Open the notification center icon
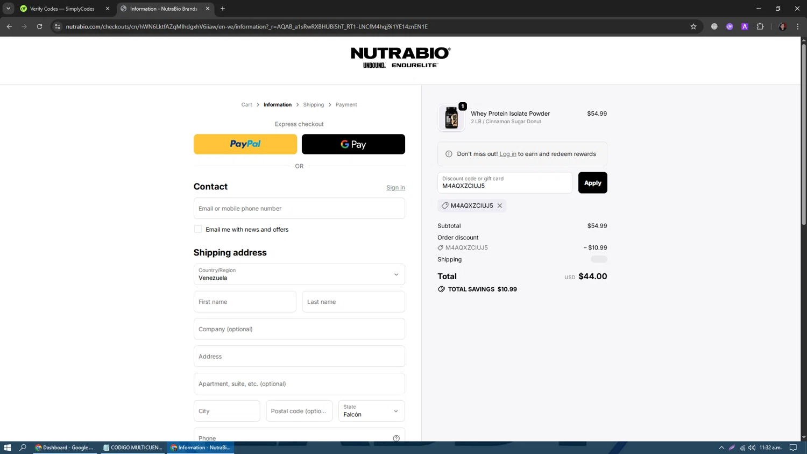Image resolution: width=807 pixels, height=454 pixels. coord(793,448)
